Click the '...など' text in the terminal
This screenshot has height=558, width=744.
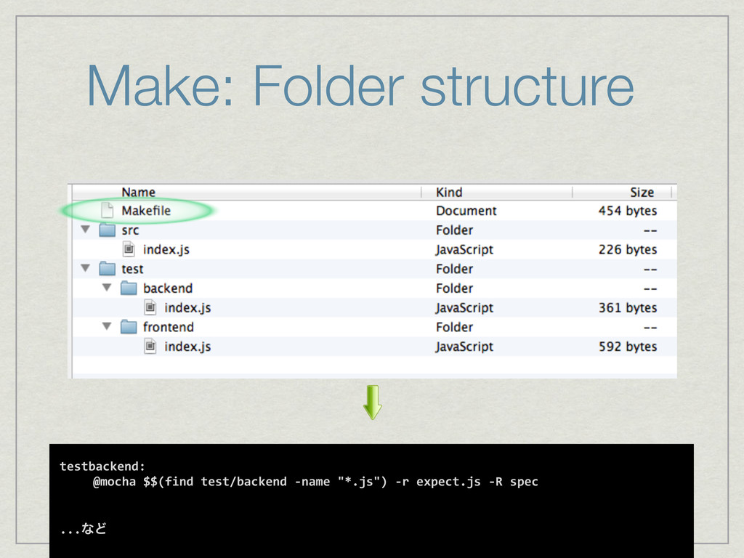tap(83, 529)
